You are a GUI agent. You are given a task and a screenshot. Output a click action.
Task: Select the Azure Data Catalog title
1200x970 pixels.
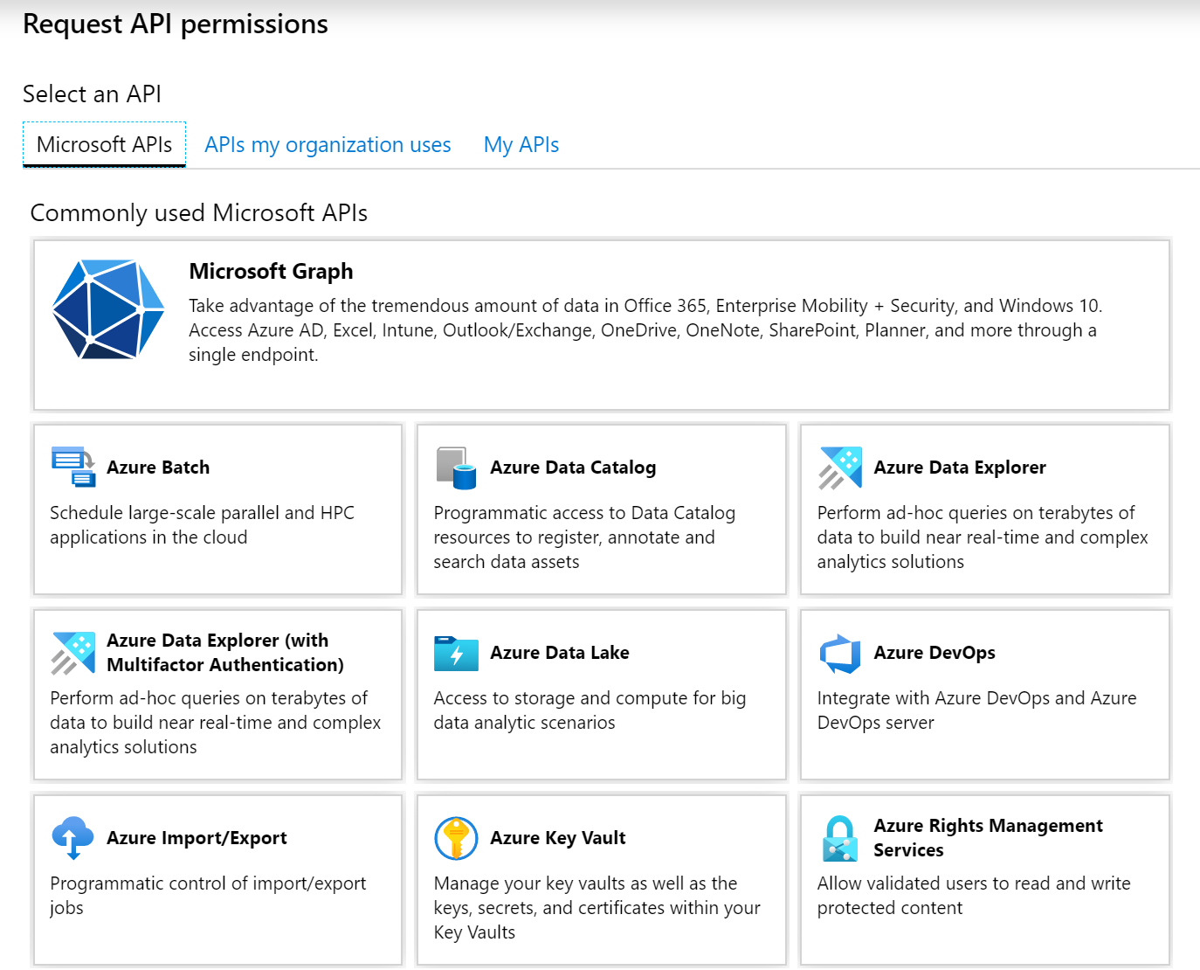(x=573, y=468)
